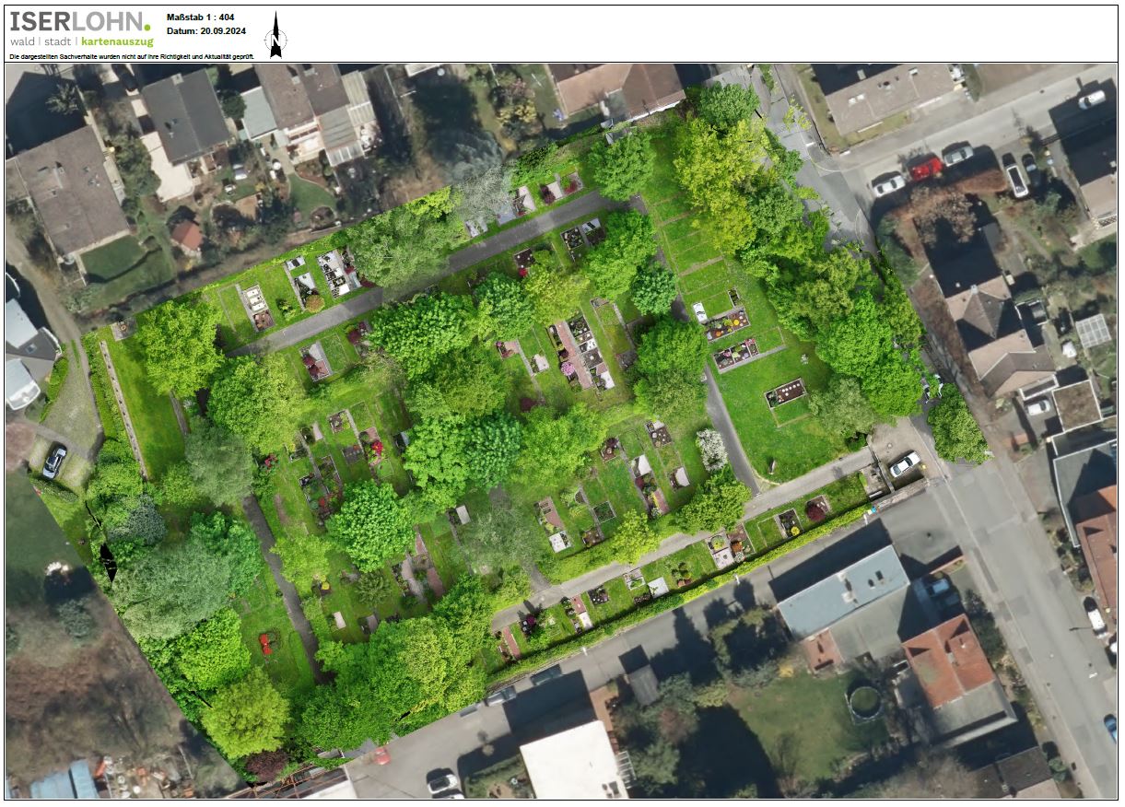Click the solar panel roof on the right side
The image size is (1125, 807).
[1093, 331]
